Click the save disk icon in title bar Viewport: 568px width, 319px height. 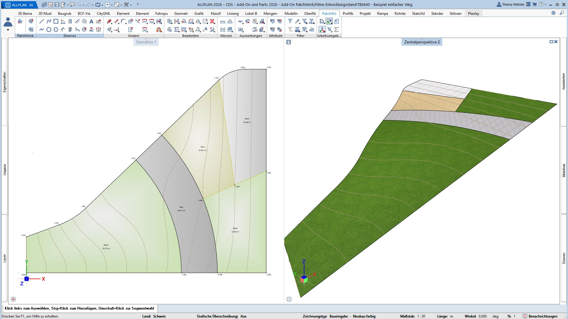[x=57, y=5]
